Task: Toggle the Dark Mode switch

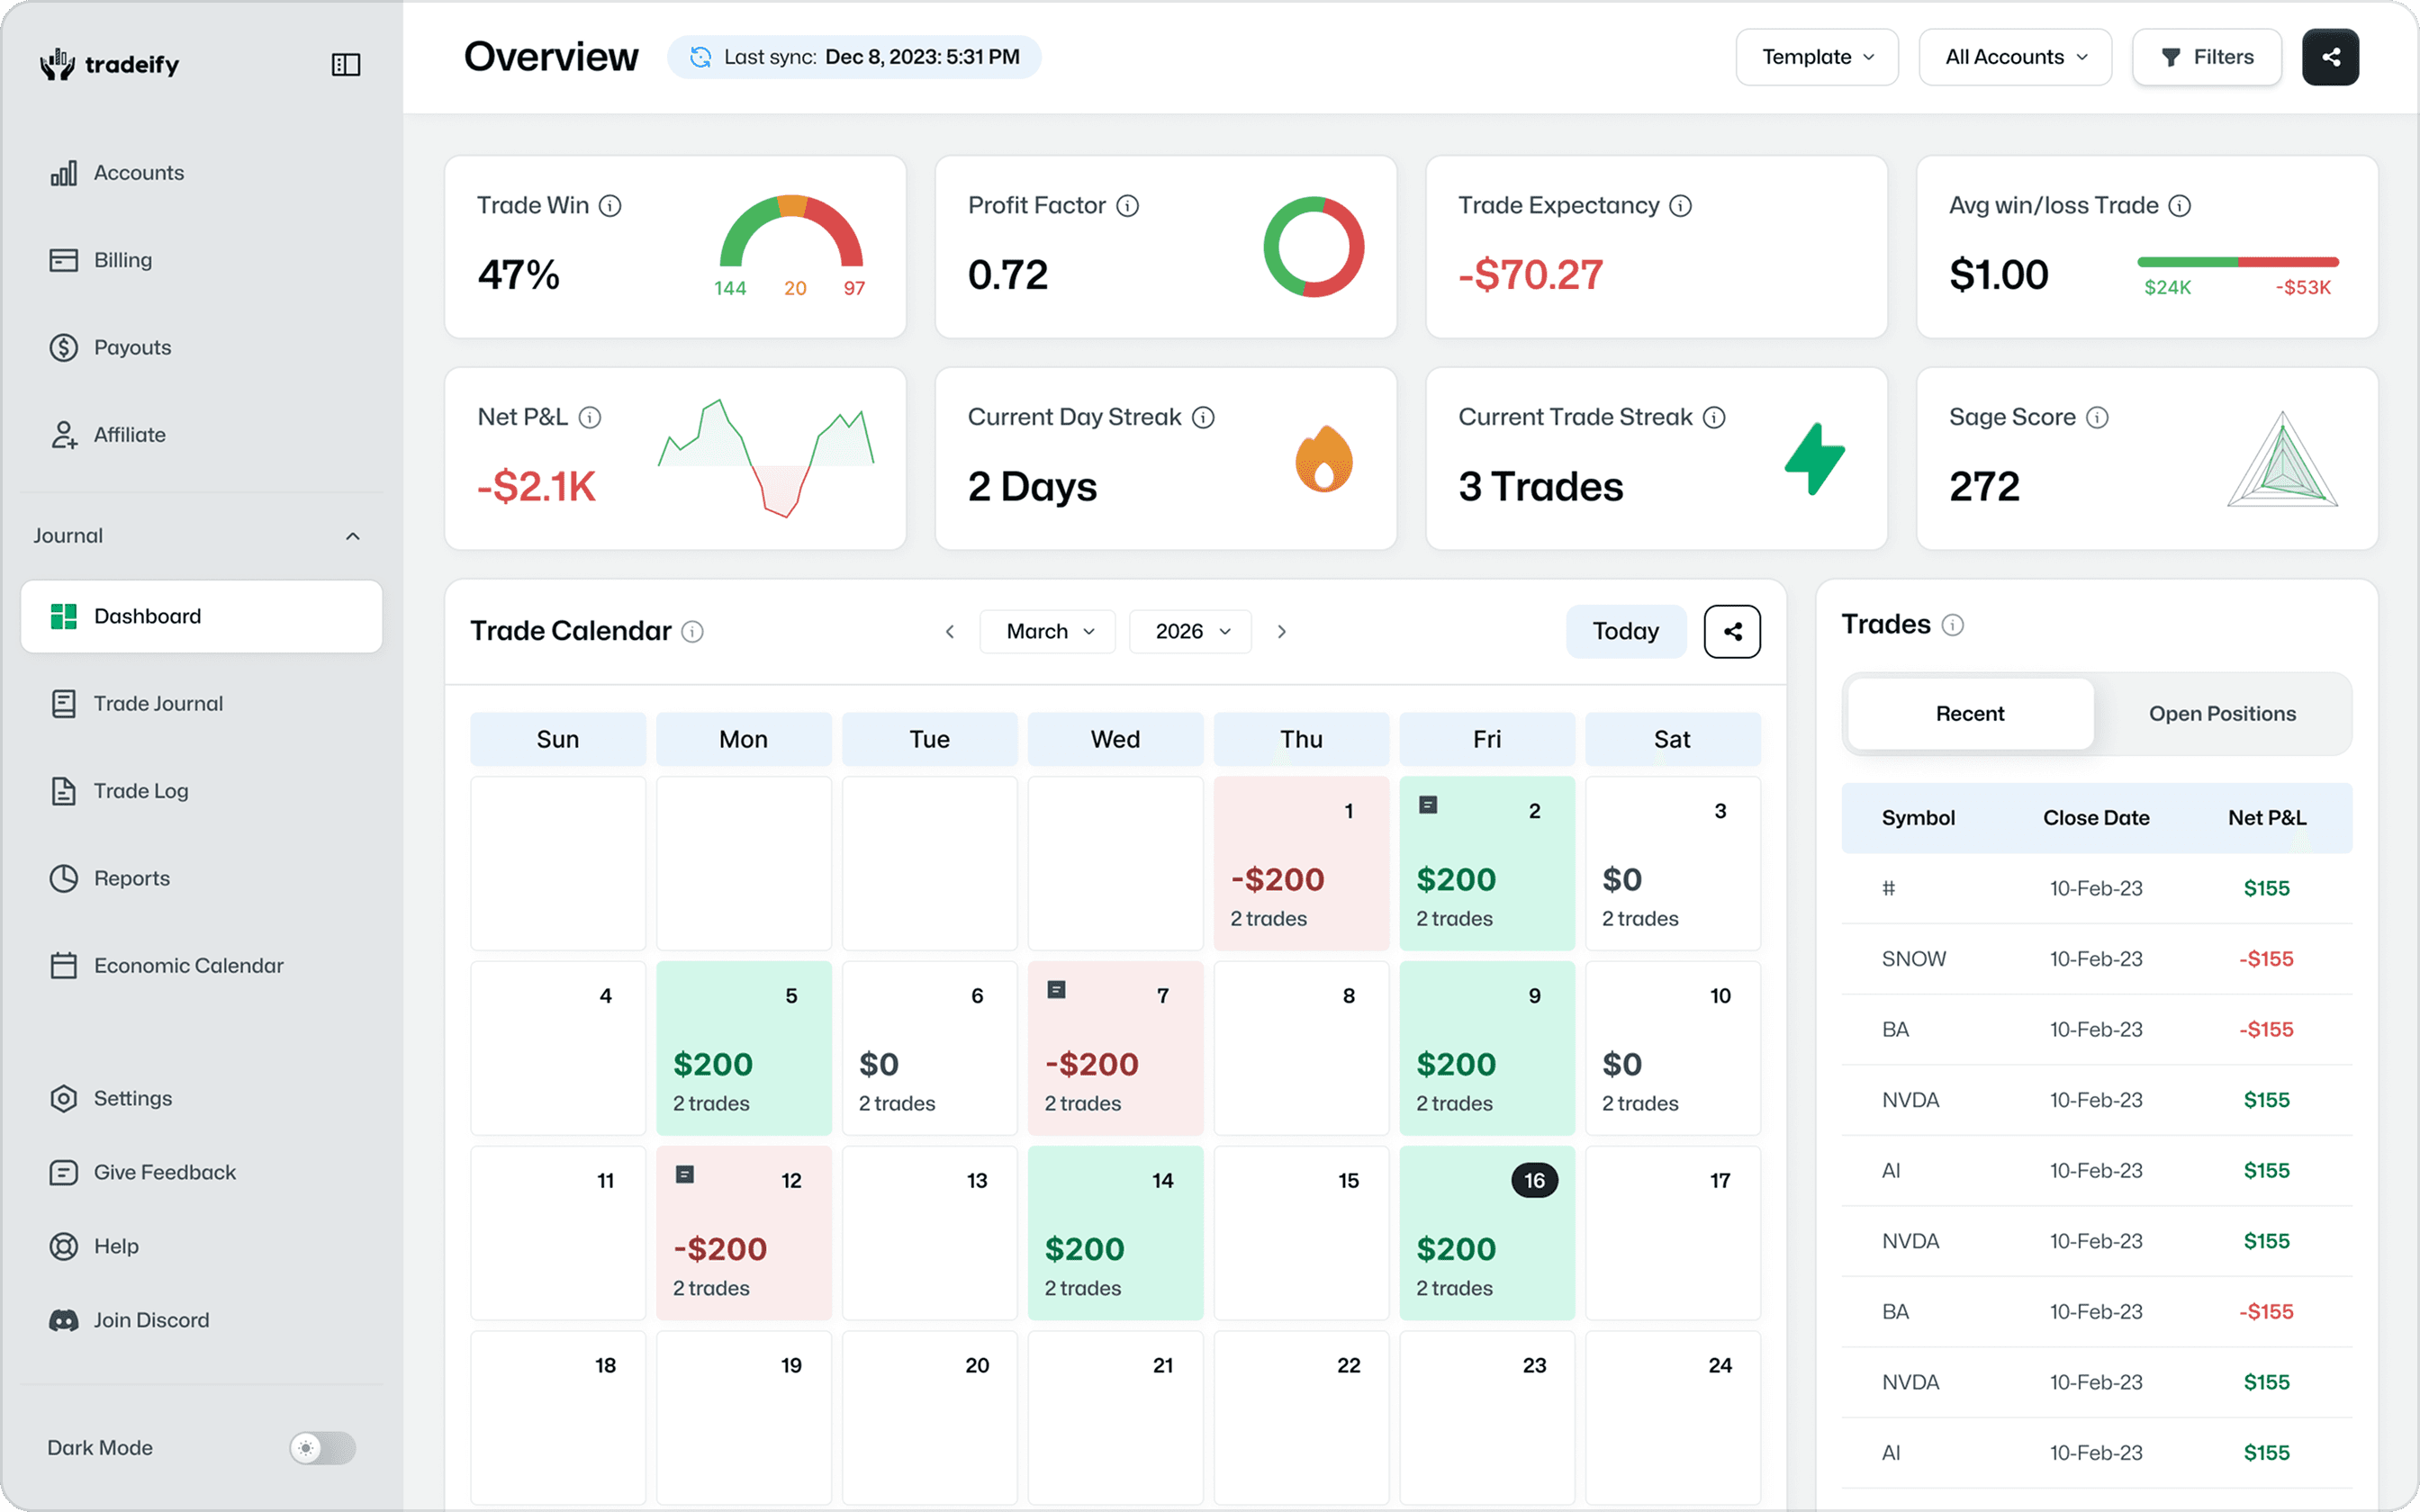Action: tap(322, 1447)
